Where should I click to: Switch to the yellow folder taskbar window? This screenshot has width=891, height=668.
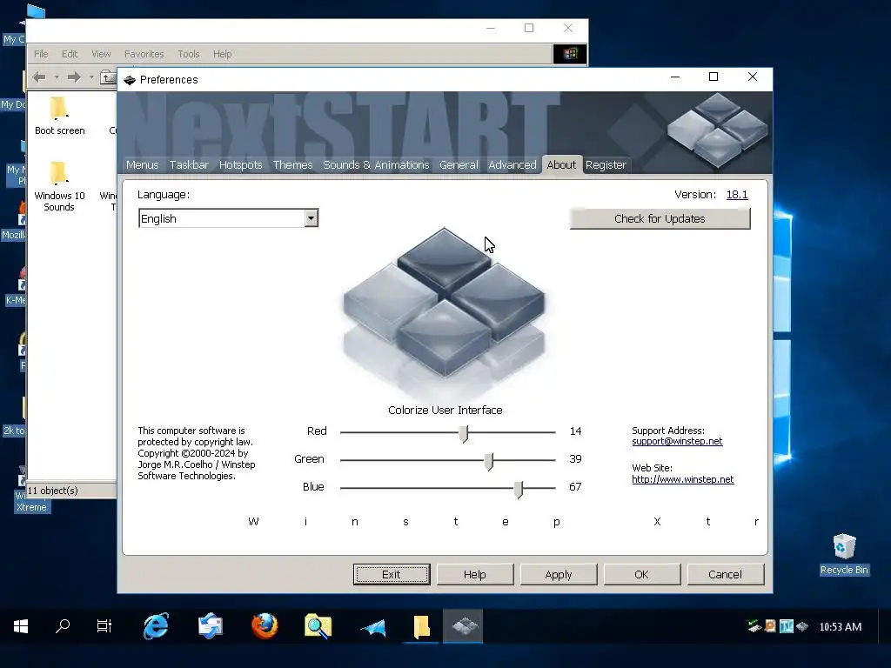(421, 626)
